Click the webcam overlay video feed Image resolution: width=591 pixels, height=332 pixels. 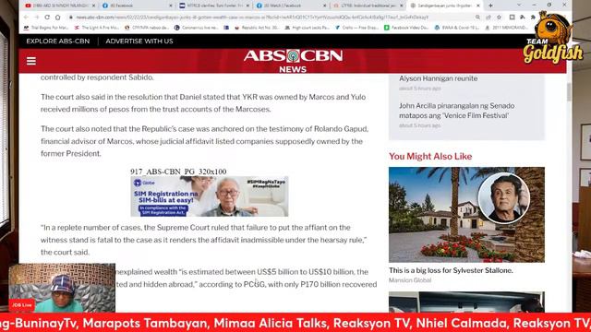pos(62,288)
